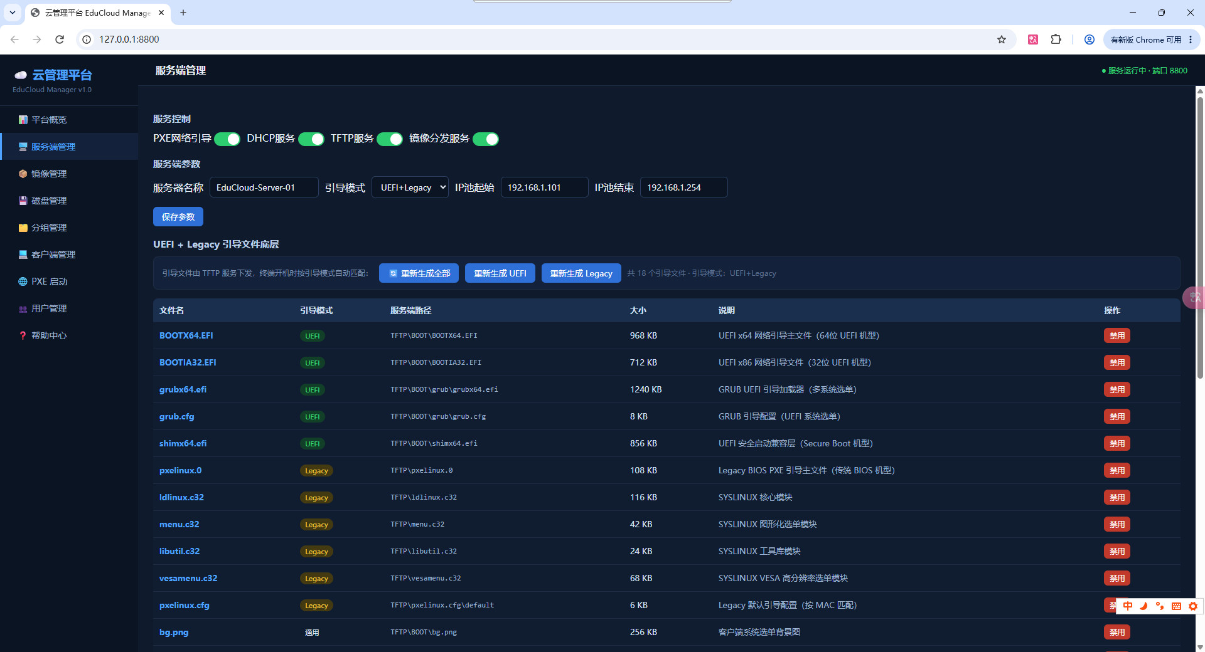Click the PXE 启动 globe icon
1205x652 pixels.
[x=23, y=281]
